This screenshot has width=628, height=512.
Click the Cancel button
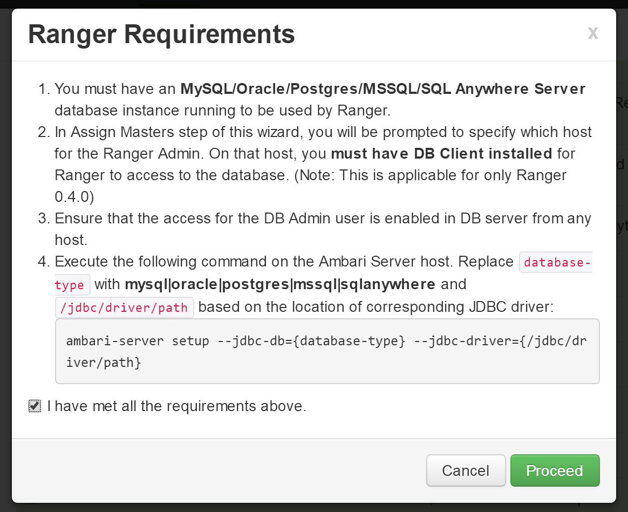(x=466, y=470)
